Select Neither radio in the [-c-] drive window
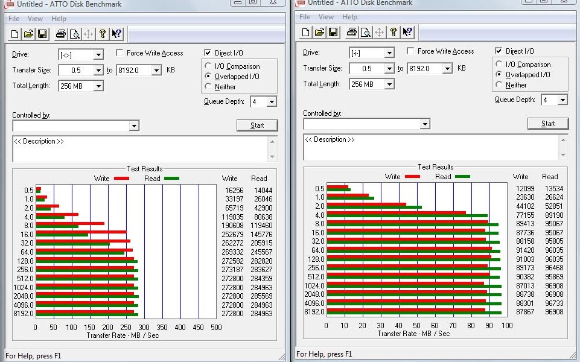 (208, 86)
